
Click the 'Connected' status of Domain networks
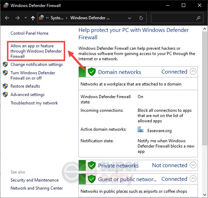[174, 72]
